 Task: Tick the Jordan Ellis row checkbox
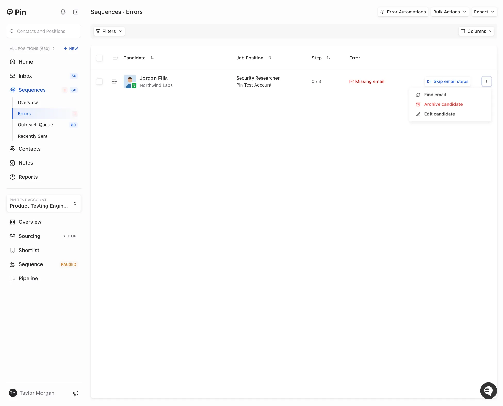coord(99,81)
